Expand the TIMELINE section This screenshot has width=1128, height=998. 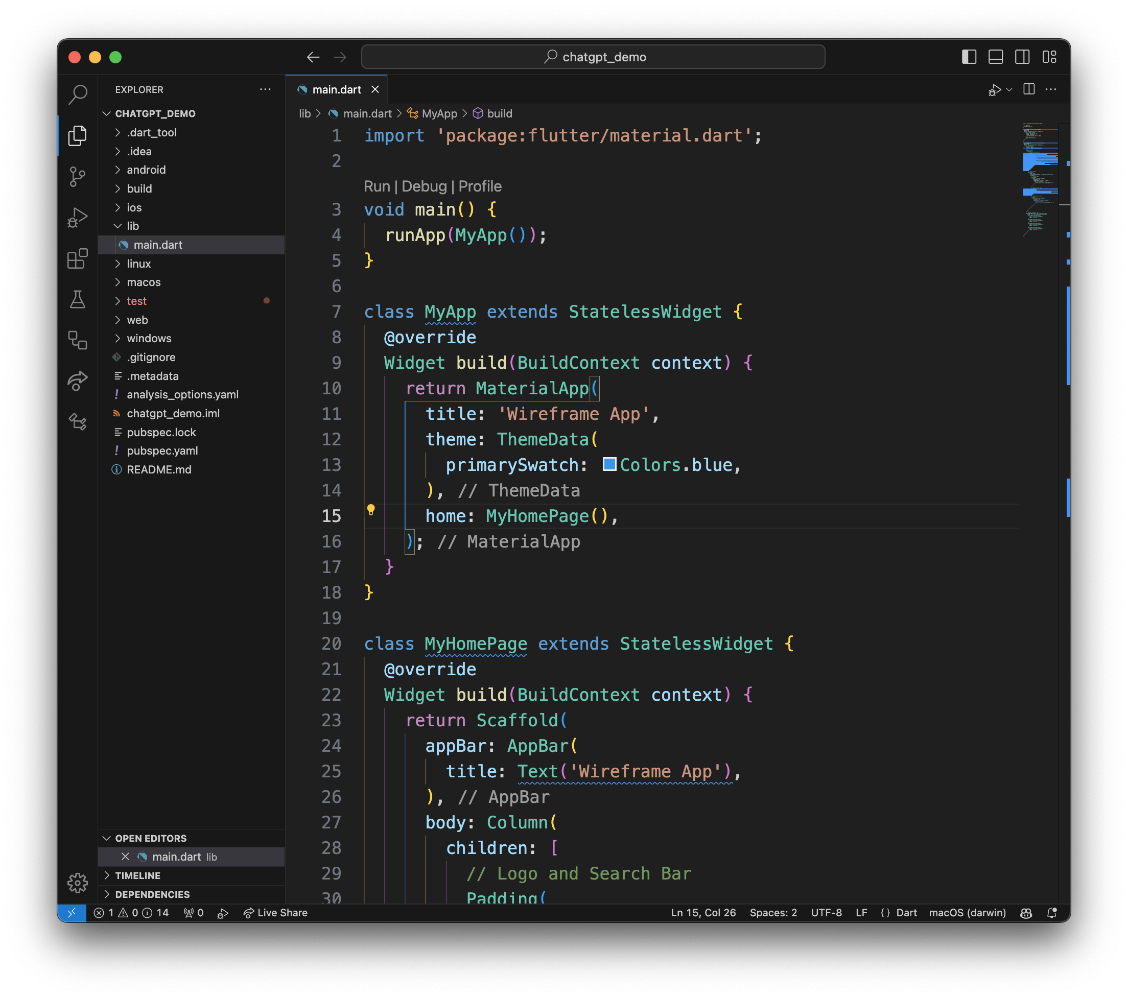click(x=191, y=875)
